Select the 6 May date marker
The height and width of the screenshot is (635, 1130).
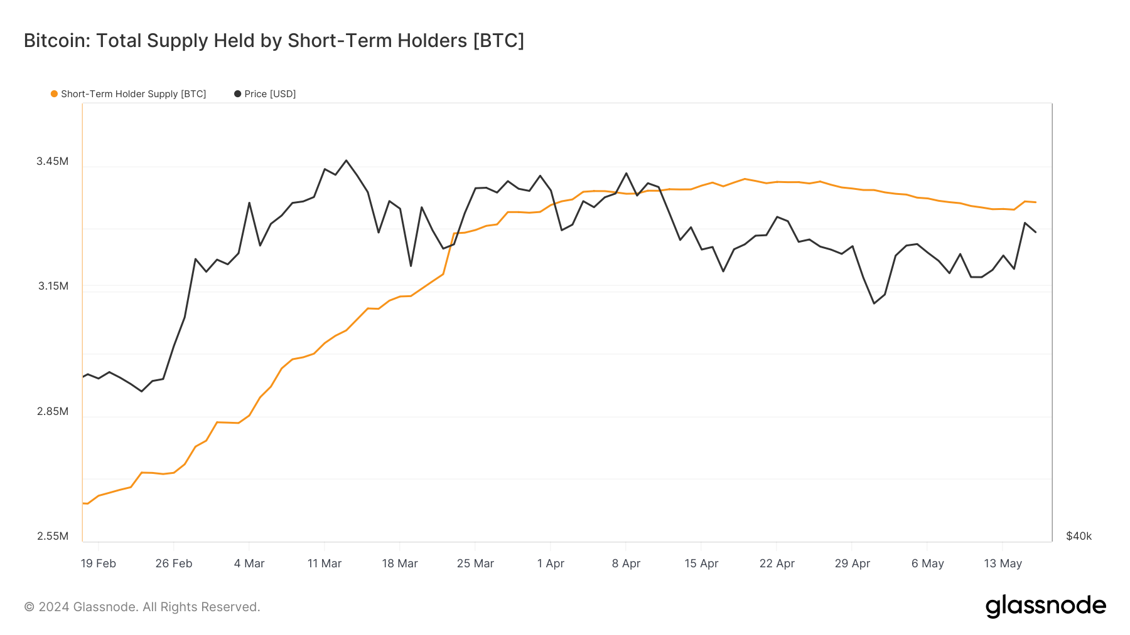click(927, 564)
